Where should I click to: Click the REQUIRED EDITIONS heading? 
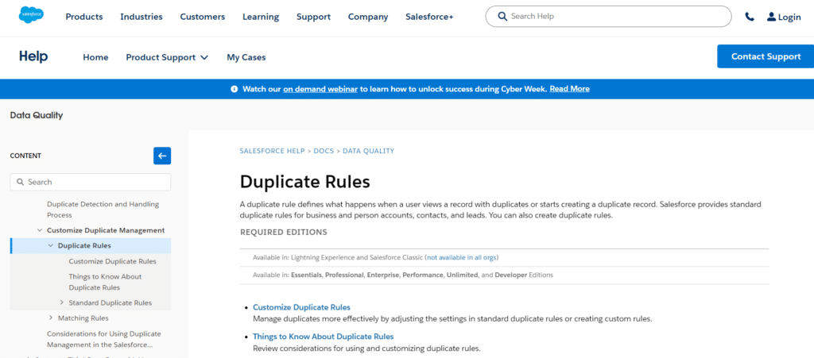pyautogui.click(x=284, y=232)
